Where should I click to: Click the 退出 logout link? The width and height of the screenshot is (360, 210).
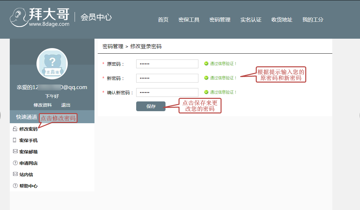(66, 105)
